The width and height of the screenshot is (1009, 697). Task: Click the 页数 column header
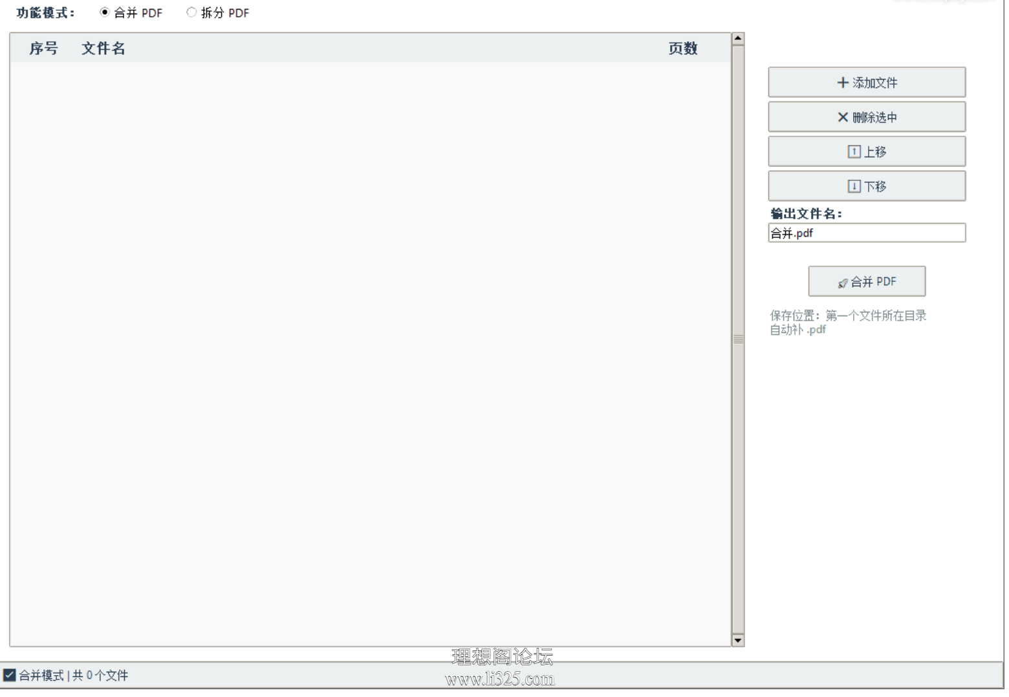[683, 48]
